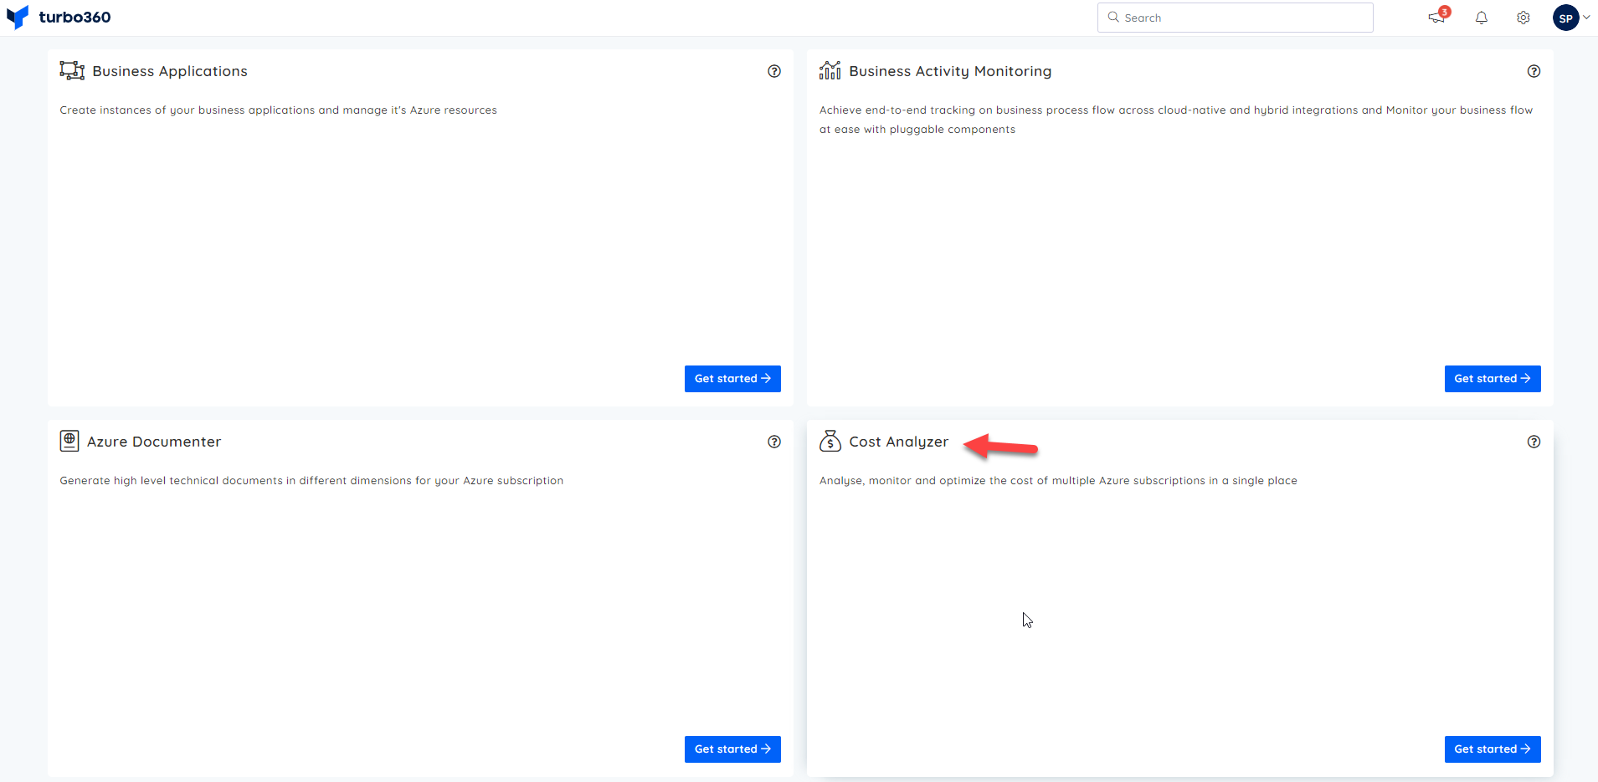Open help for Business Activity Monitoring
Screen dimensions: 1598x782
click(1534, 71)
